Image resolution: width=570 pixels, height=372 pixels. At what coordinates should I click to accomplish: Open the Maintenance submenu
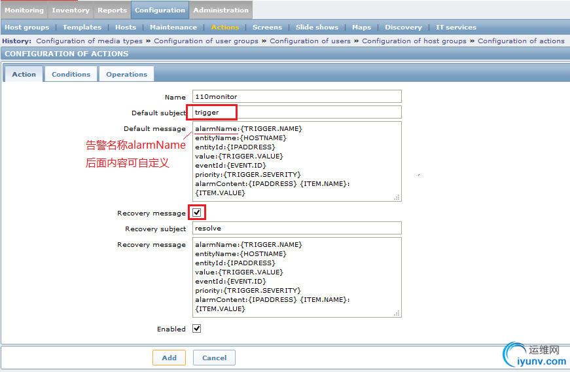click(173, 28)
